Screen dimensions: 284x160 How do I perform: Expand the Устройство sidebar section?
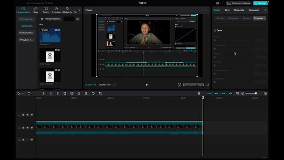[x=26, y=19]
